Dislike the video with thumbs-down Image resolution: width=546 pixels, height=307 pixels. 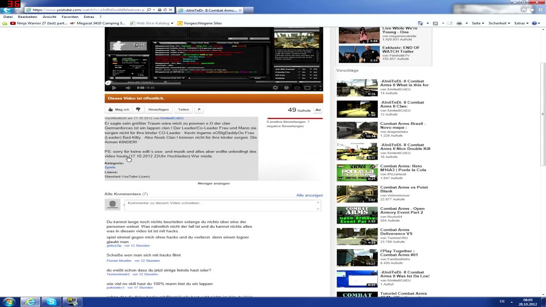point(138,110)
